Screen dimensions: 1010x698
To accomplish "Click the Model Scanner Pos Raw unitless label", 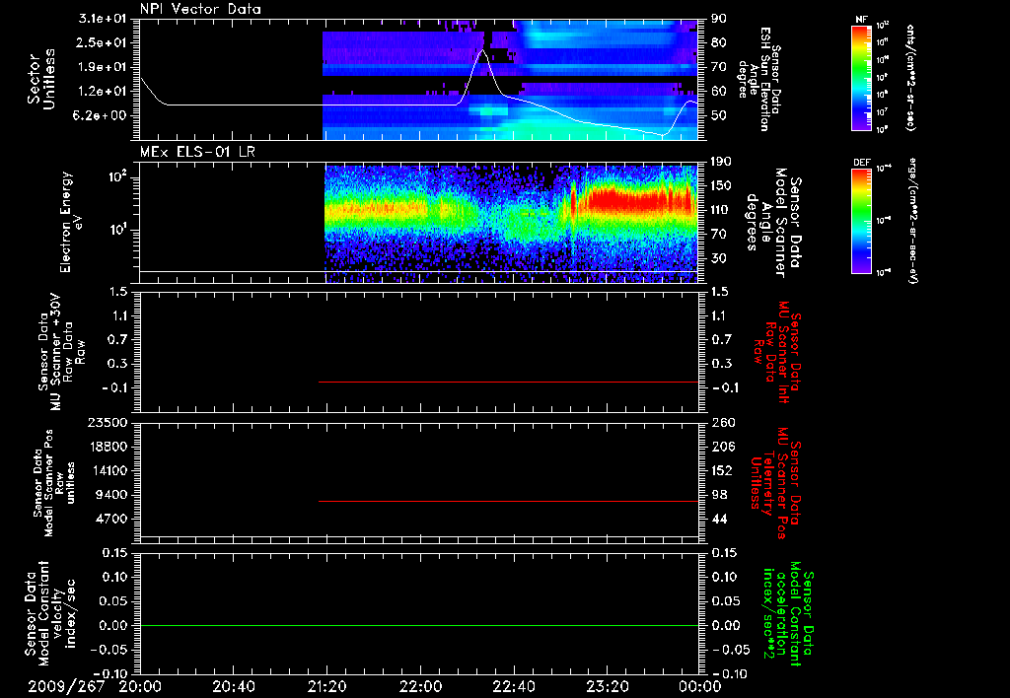I will pos(54,483).
